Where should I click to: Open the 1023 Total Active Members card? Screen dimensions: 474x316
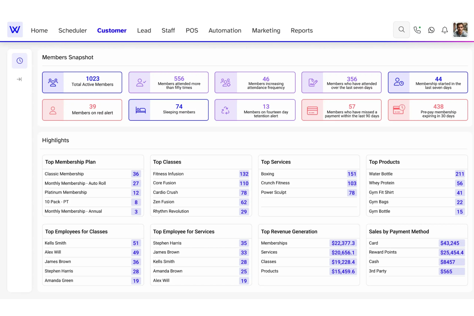(82, 82)
